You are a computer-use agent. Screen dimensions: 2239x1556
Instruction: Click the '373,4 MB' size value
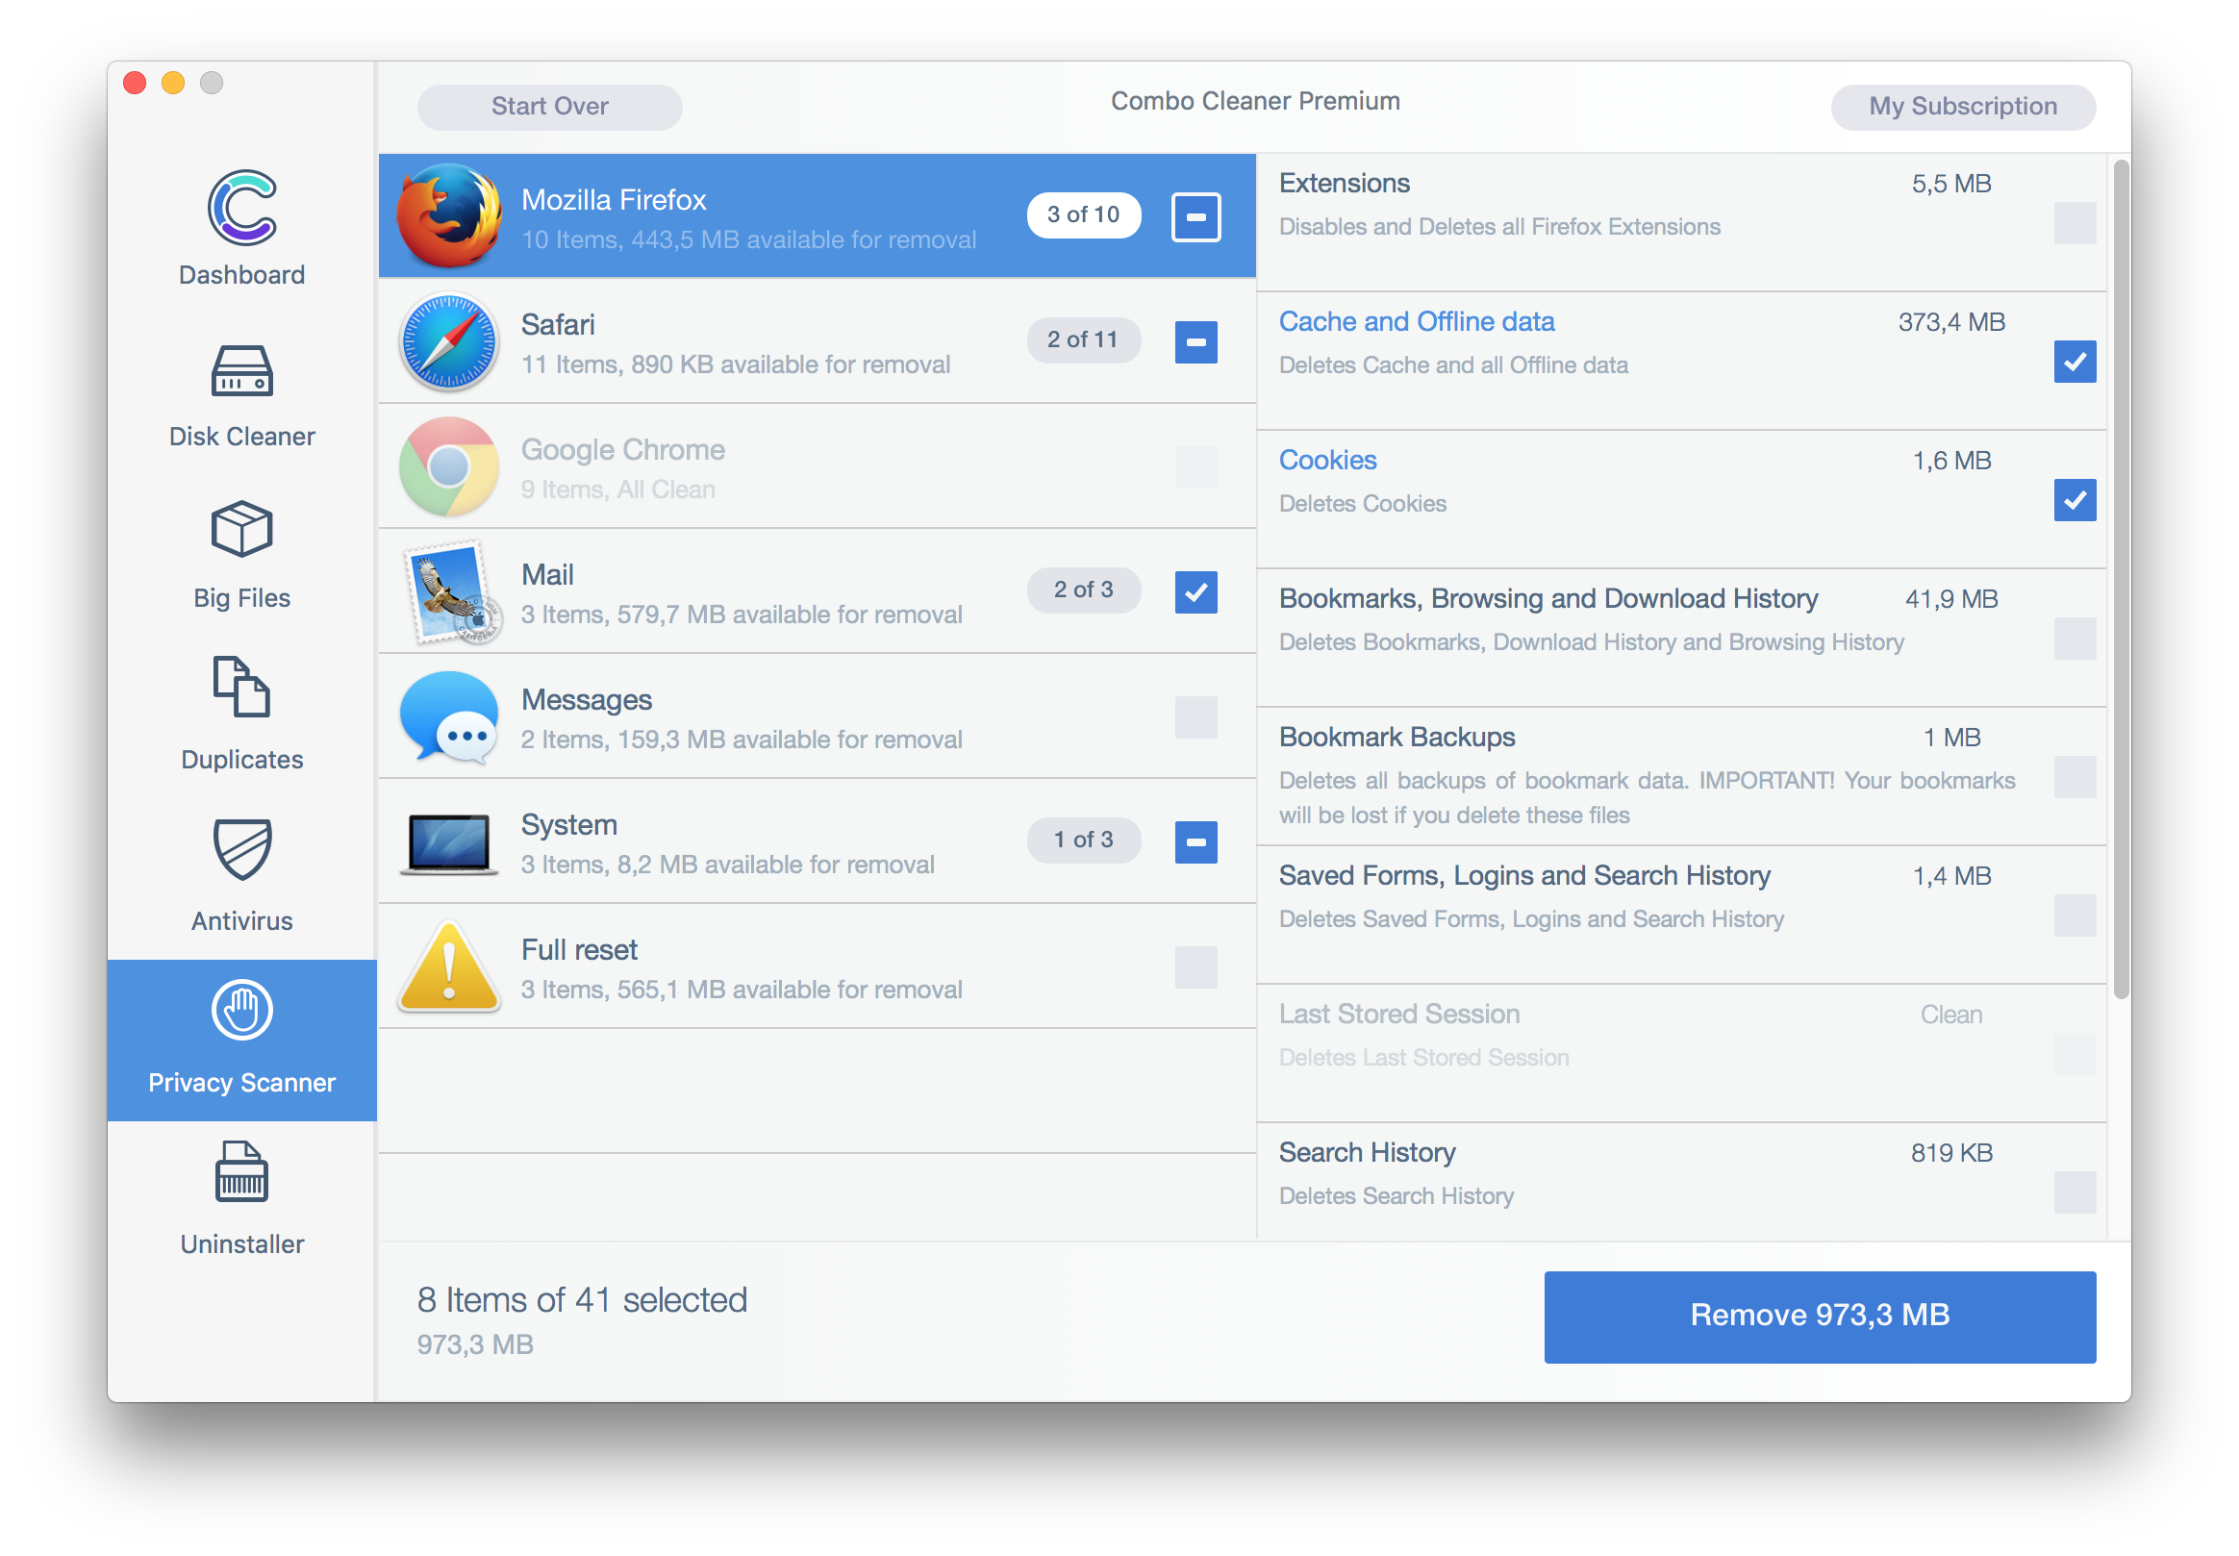(1951, 322)
